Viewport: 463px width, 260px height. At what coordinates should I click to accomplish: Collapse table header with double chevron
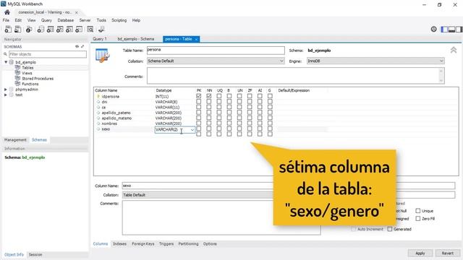click(454, 50)
